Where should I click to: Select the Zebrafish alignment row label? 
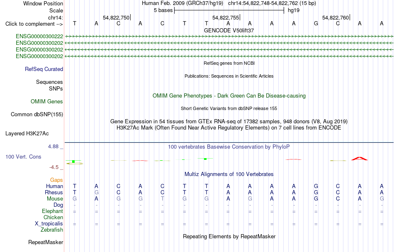pyautogui.click(x=52, y=230)
